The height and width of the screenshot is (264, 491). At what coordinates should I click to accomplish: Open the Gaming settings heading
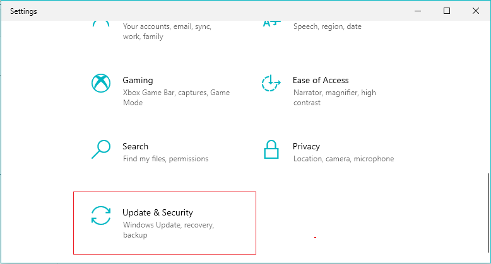(x=138, y=80)
